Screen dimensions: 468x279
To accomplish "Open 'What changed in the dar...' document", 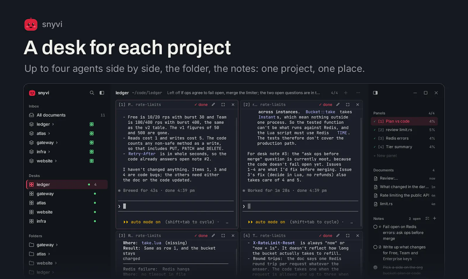I will coord(404,187).
